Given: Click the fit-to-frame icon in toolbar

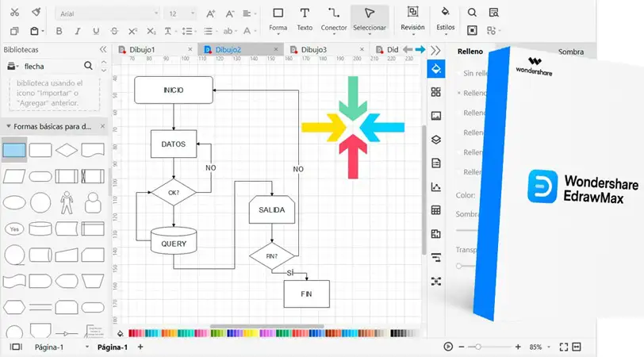Looking at the screenshot, I should click(472, 30).
